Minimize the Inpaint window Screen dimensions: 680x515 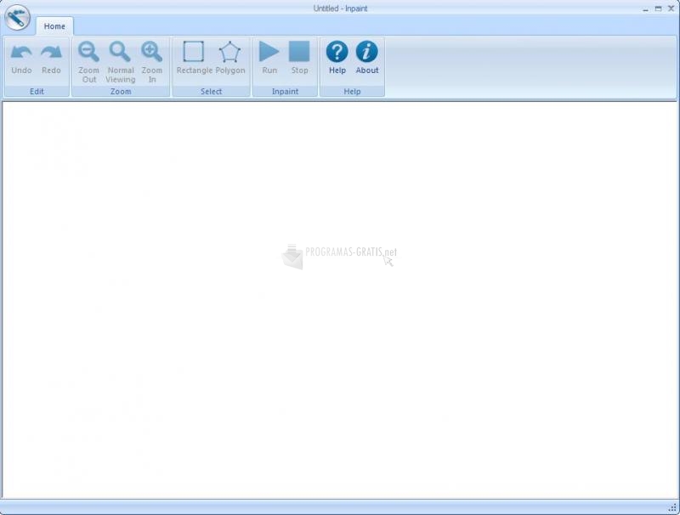(646, 8)
